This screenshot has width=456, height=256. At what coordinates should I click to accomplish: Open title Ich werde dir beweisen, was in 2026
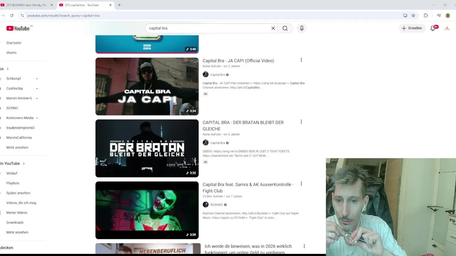(x=248, y=249)
